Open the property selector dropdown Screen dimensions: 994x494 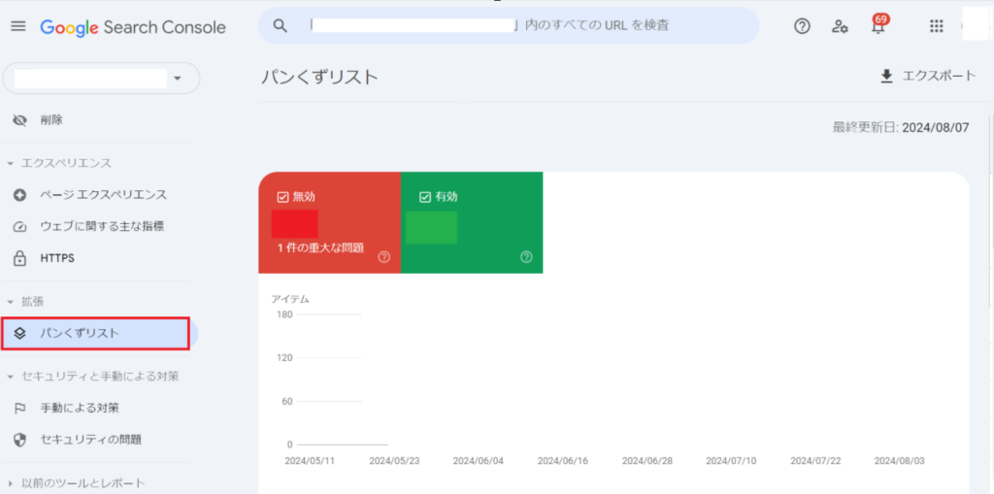click(101, 78)
